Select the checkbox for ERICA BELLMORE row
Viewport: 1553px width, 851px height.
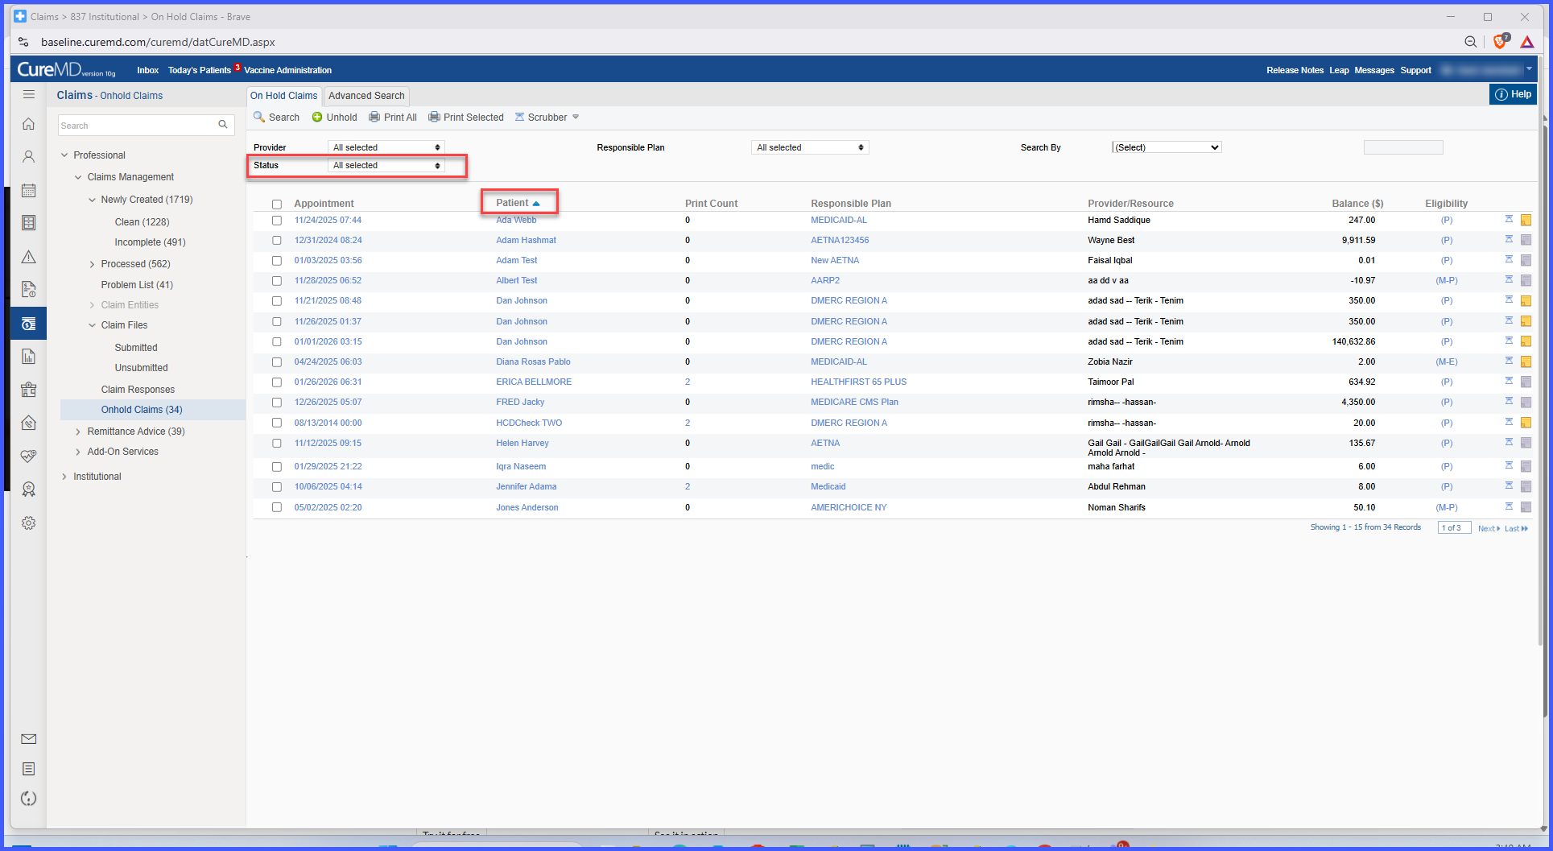pyautogui.click(x=277, y=382)
